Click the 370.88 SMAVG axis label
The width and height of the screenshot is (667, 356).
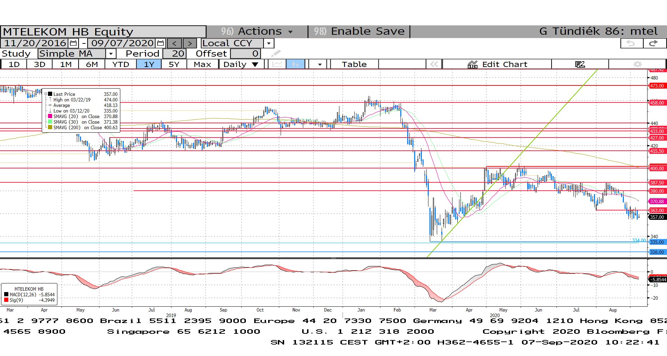[657, 201]
